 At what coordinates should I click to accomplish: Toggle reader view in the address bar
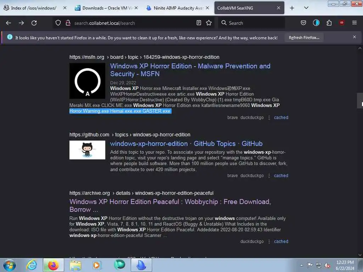pyautogui.click(x=199, y=23)
